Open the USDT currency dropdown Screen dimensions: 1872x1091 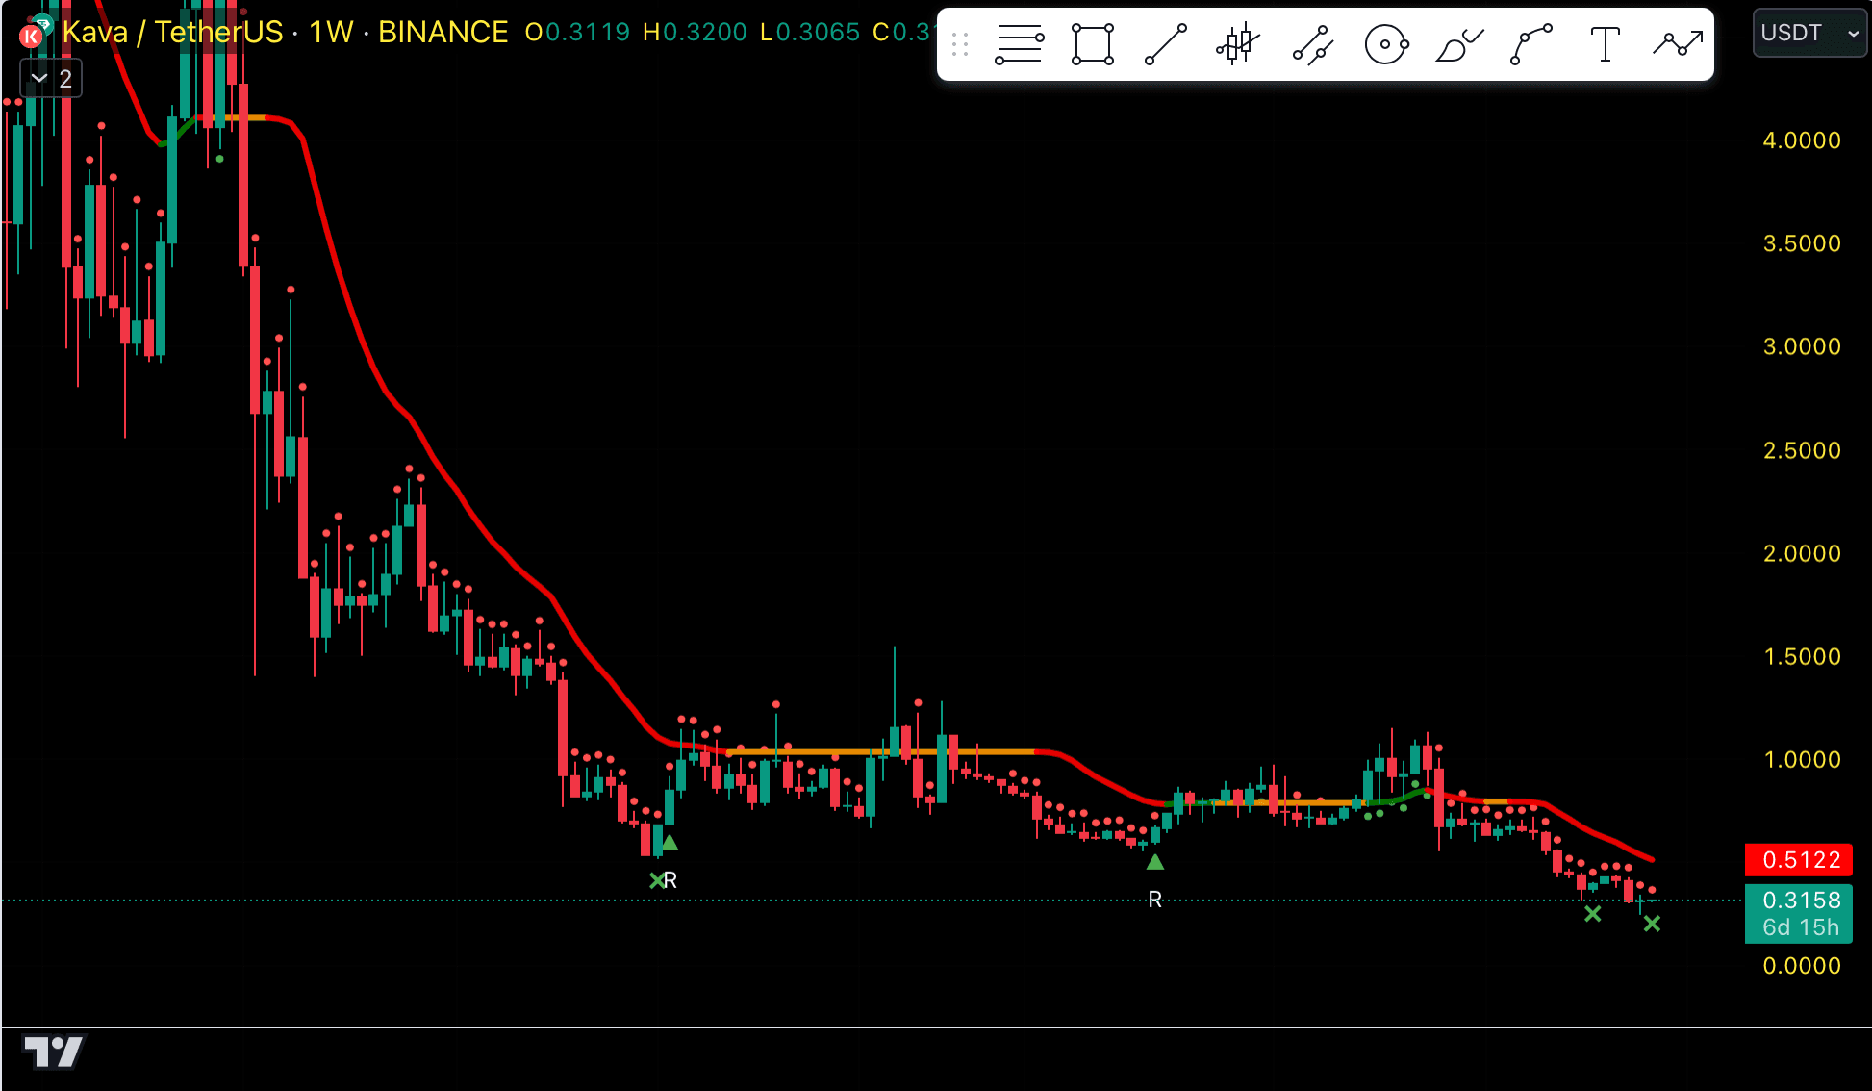(x=1809, y=33)
